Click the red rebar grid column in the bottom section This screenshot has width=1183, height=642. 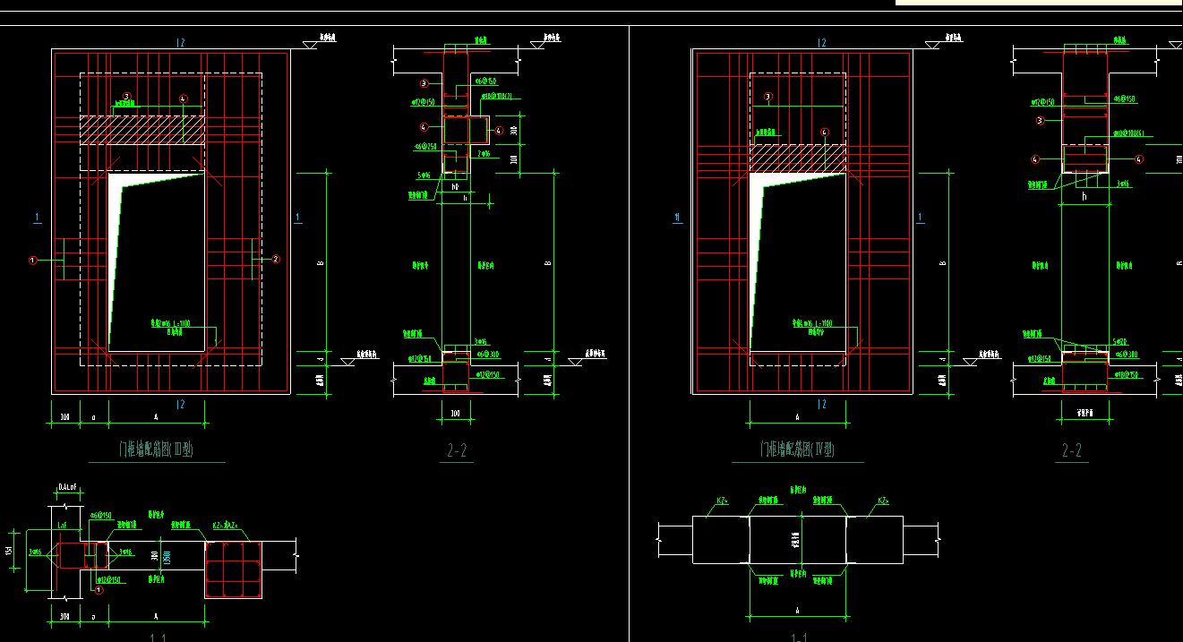click(233, 569)
